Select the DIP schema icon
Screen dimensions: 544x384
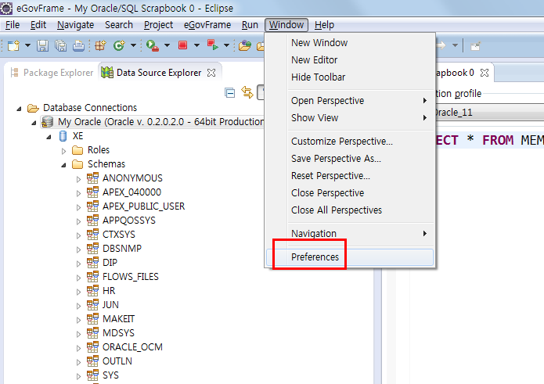[92, 262]
